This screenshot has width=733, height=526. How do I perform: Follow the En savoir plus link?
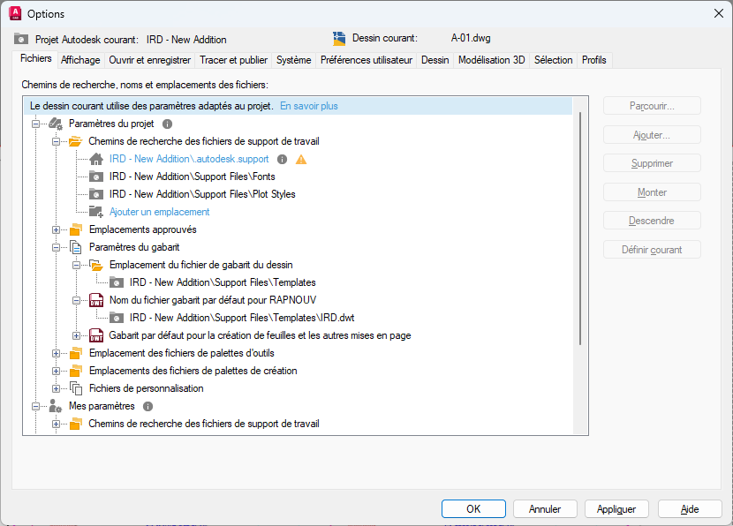coord(308,106)
